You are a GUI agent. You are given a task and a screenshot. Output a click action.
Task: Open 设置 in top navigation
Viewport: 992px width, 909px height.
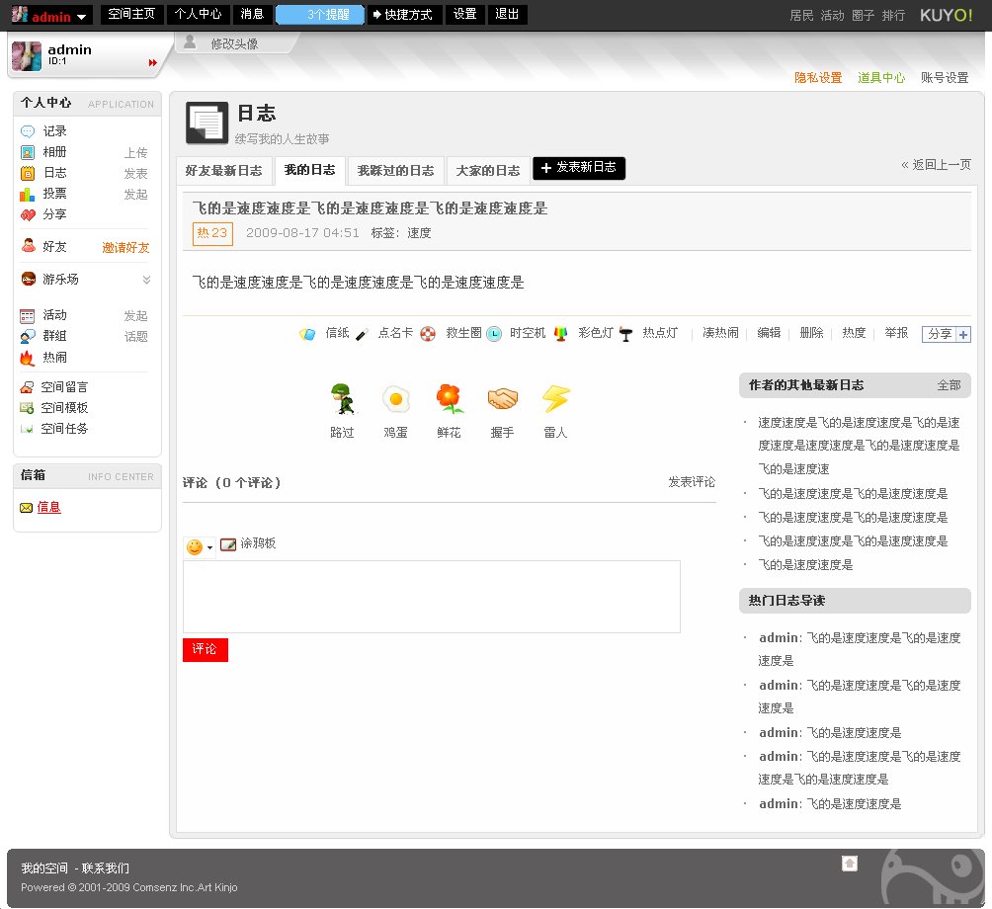[465, 14]
